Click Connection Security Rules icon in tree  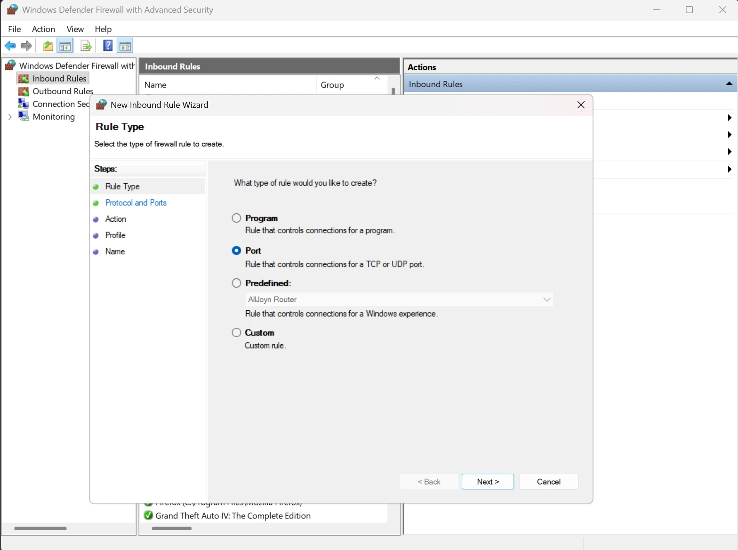click(24, 104)
